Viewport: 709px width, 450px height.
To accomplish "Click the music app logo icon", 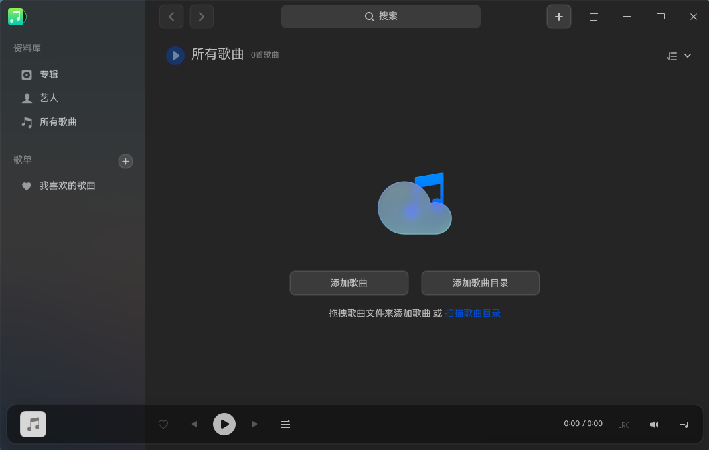I will 17,17.
